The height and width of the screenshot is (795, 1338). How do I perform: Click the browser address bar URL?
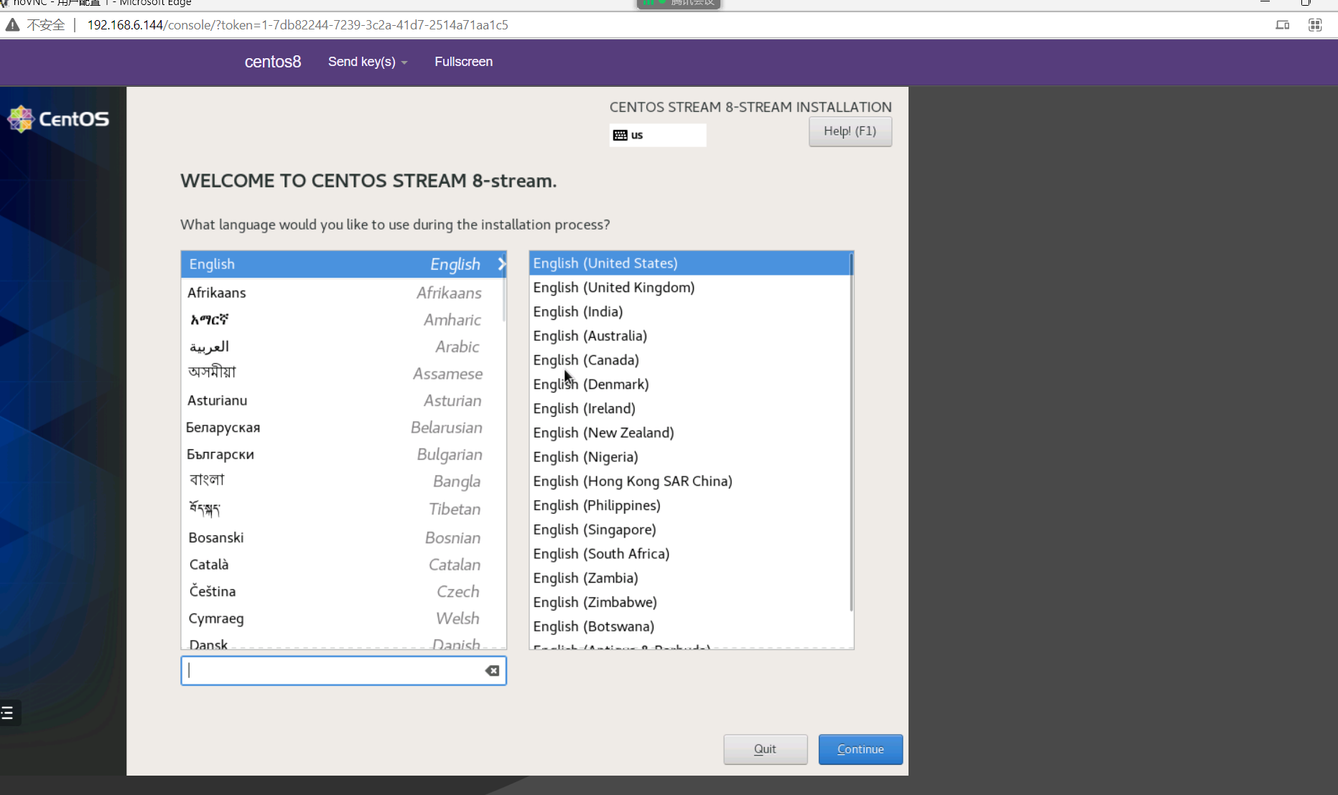tap(297, 25)
